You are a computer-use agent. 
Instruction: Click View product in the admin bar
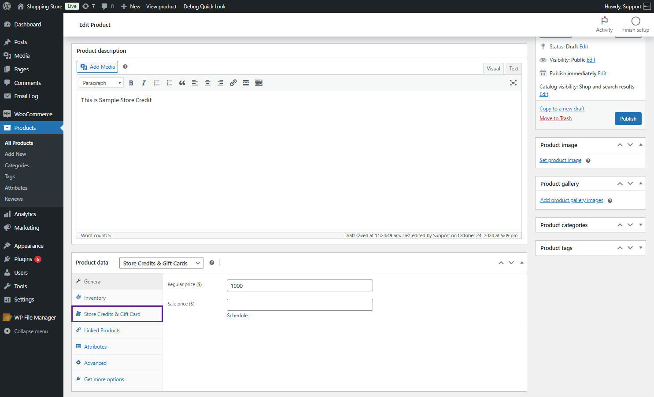tap(161, 6)
